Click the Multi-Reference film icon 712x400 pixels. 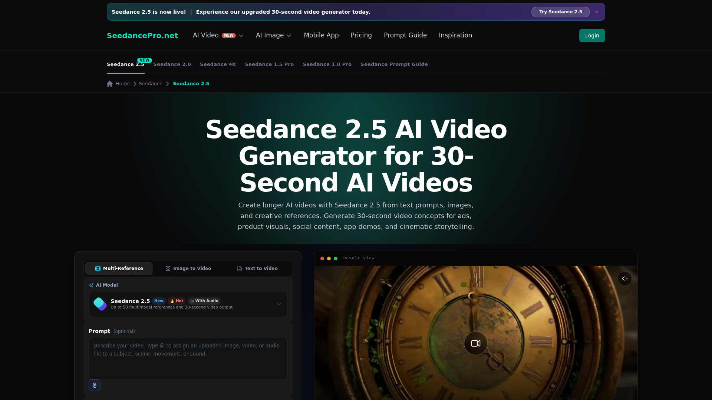98,269
